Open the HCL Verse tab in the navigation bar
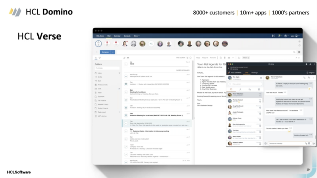317x178 pixels. point(100,36)
